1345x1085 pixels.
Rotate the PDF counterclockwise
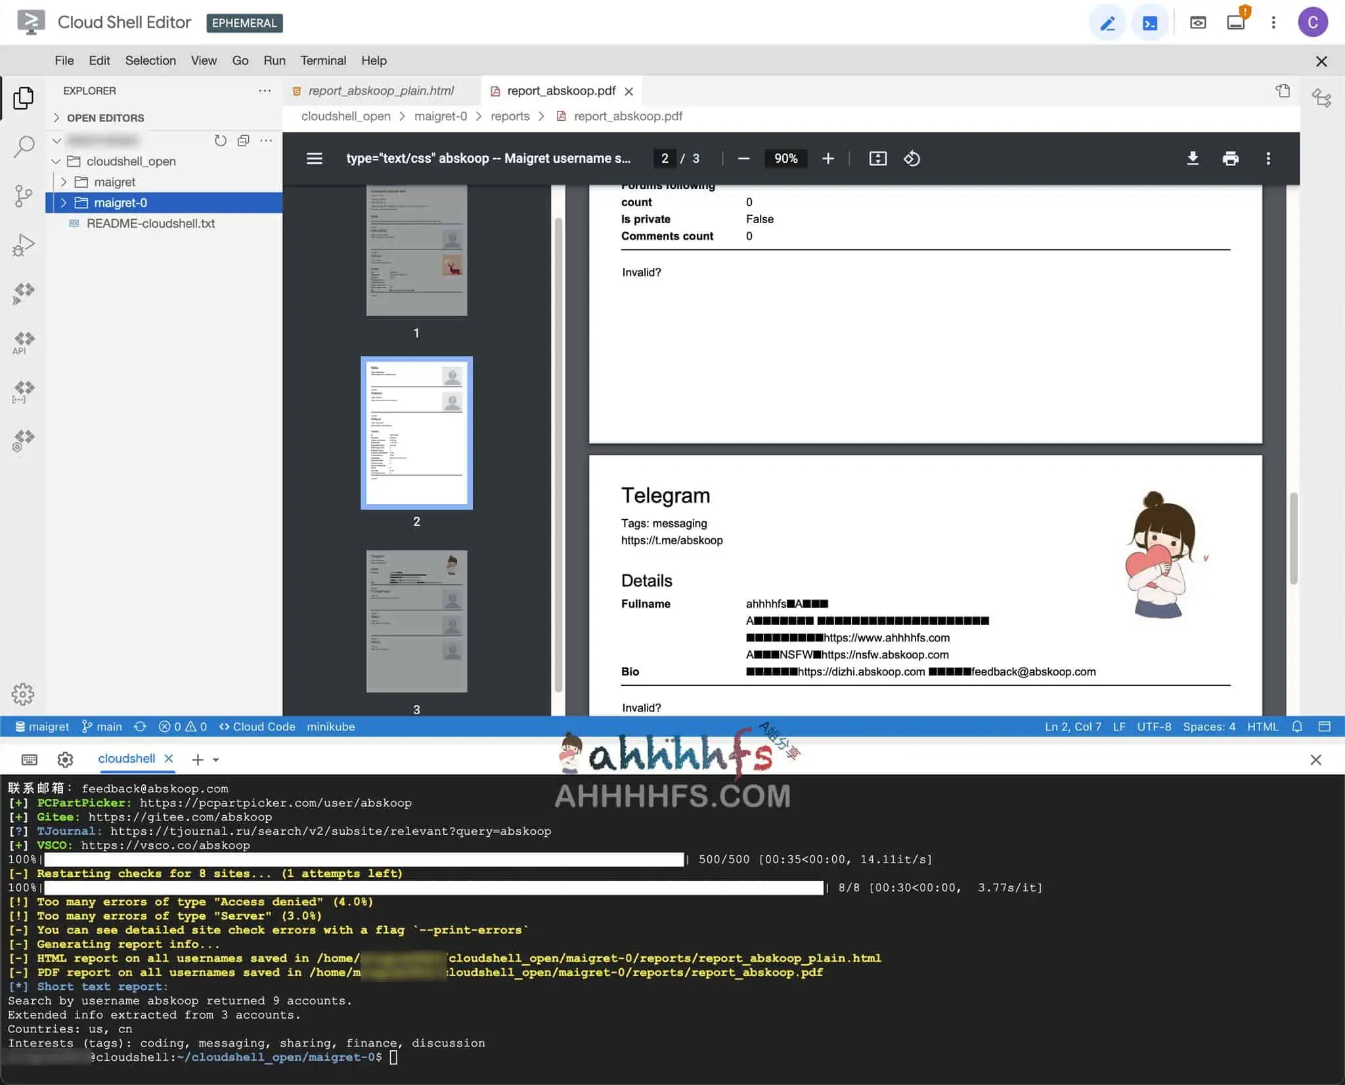pyautogui.click(x=912, y=158)
